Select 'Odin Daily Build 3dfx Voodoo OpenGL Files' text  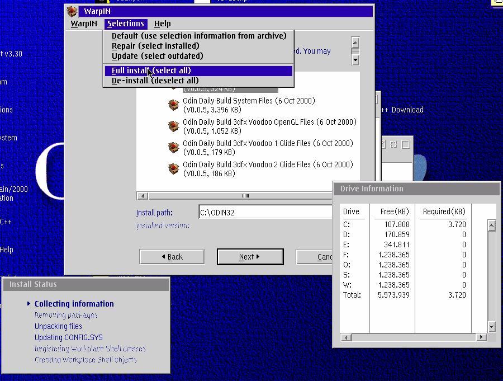coord(270,126)
